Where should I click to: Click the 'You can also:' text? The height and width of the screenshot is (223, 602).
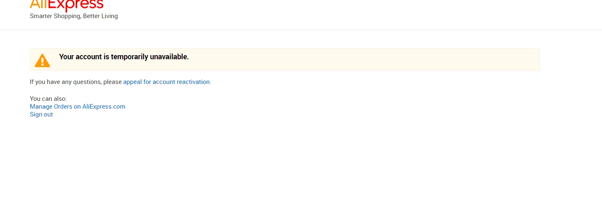(48, 99)
